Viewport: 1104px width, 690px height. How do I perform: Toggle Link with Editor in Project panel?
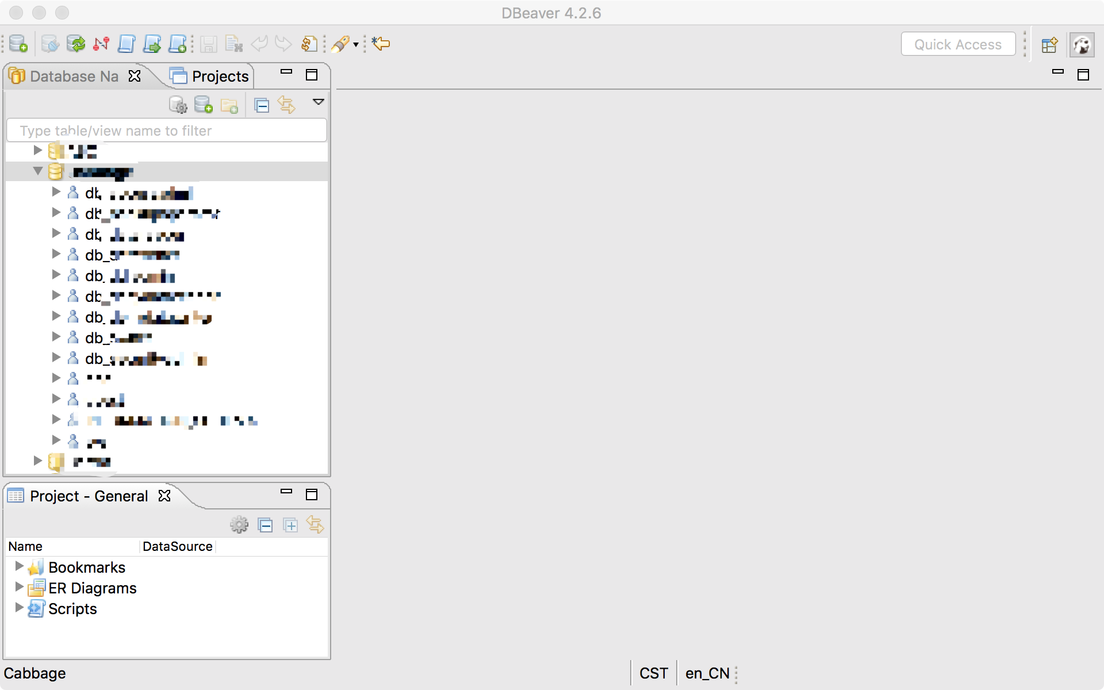[x=315, y=524]
